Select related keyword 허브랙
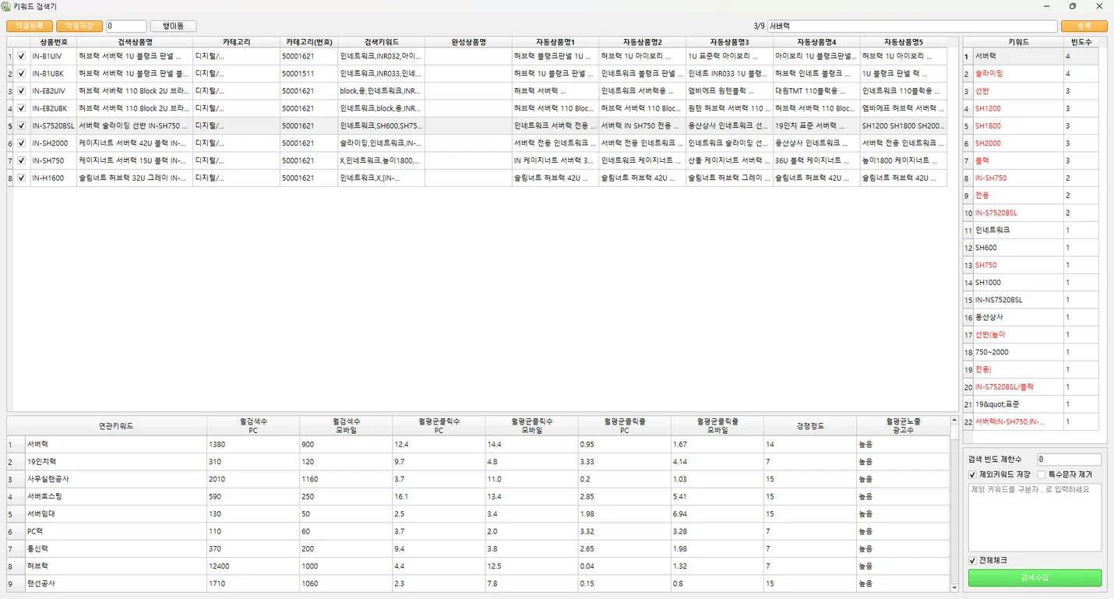Image resolution: width=1114 pixels, height=599 pixels. click(116, 566)
